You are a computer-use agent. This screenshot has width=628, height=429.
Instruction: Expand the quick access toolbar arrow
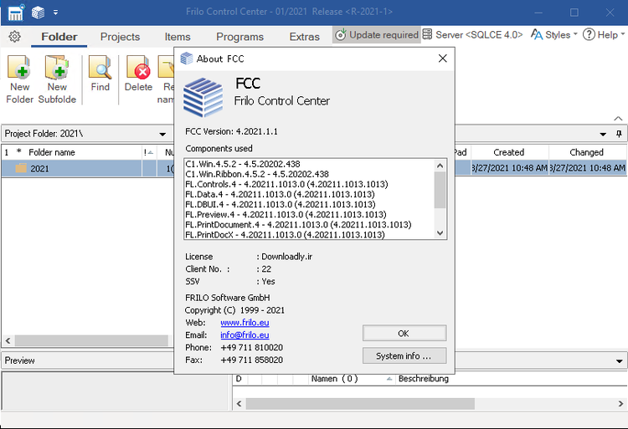[x=56, y=13]
